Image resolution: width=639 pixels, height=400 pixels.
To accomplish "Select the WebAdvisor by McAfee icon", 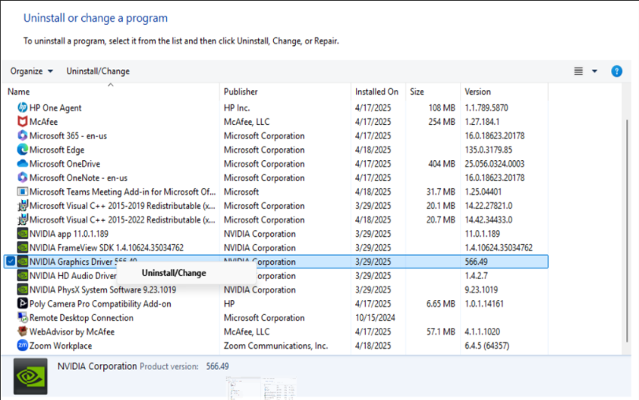I will [x=23, y=332].
